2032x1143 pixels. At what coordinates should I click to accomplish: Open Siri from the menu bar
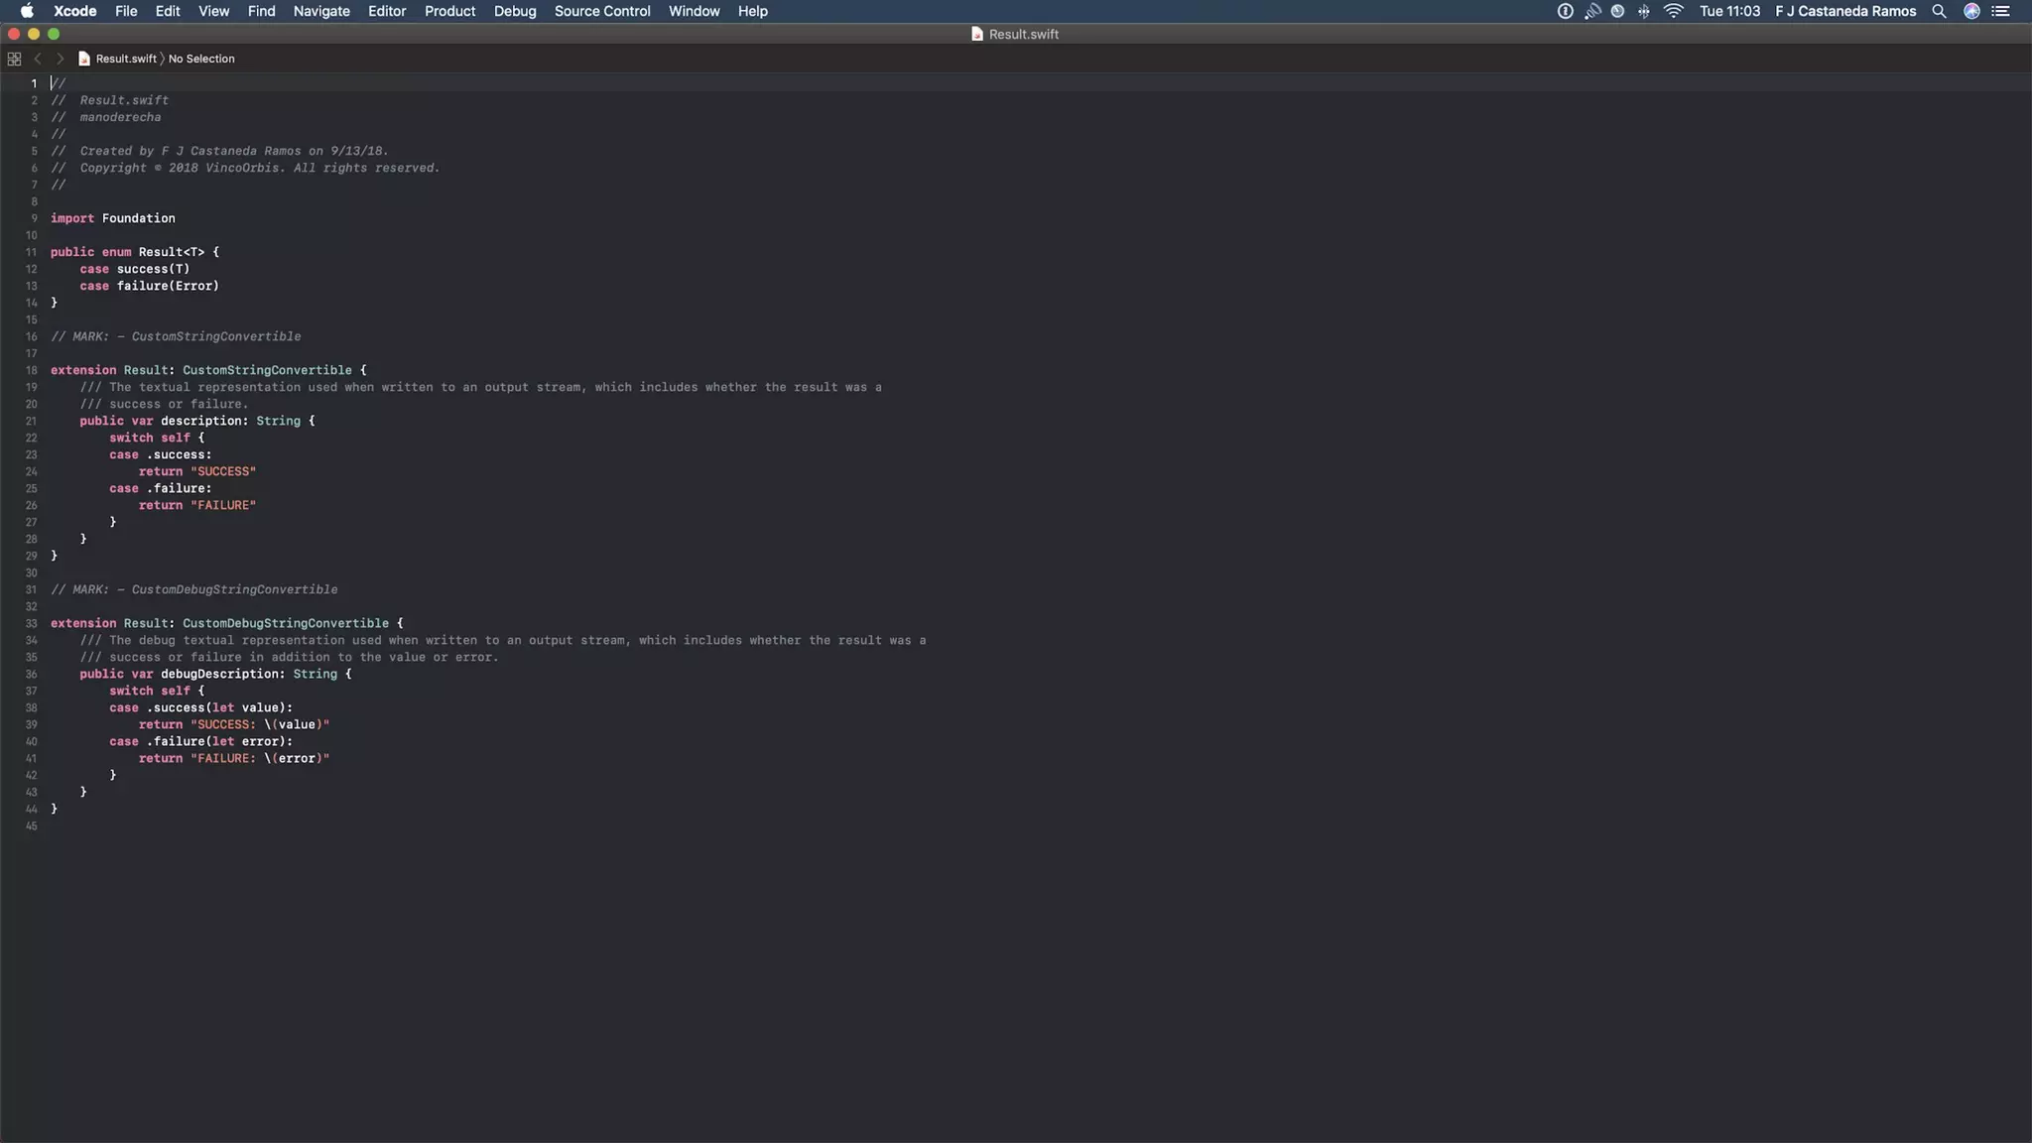pyautogui.click(x=1971, y=11)
